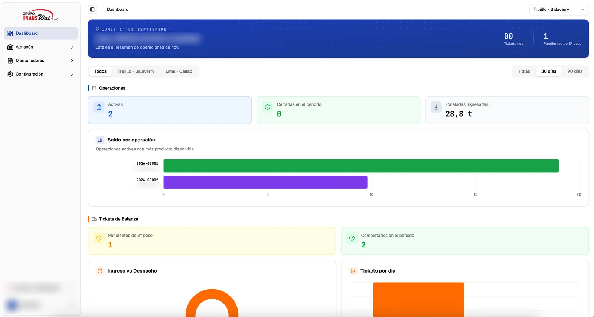Screen dimensions: 594x317
Task: Expand the Configuración submenu chevron
Action: [72, 74]
